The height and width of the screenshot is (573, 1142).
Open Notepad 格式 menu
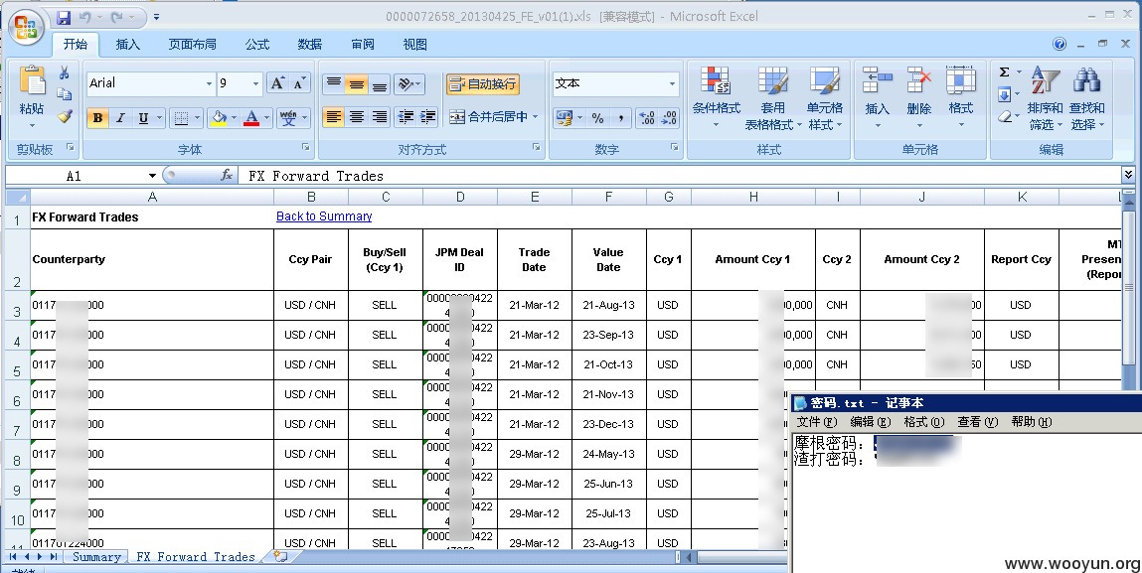(x=923, y=422)
